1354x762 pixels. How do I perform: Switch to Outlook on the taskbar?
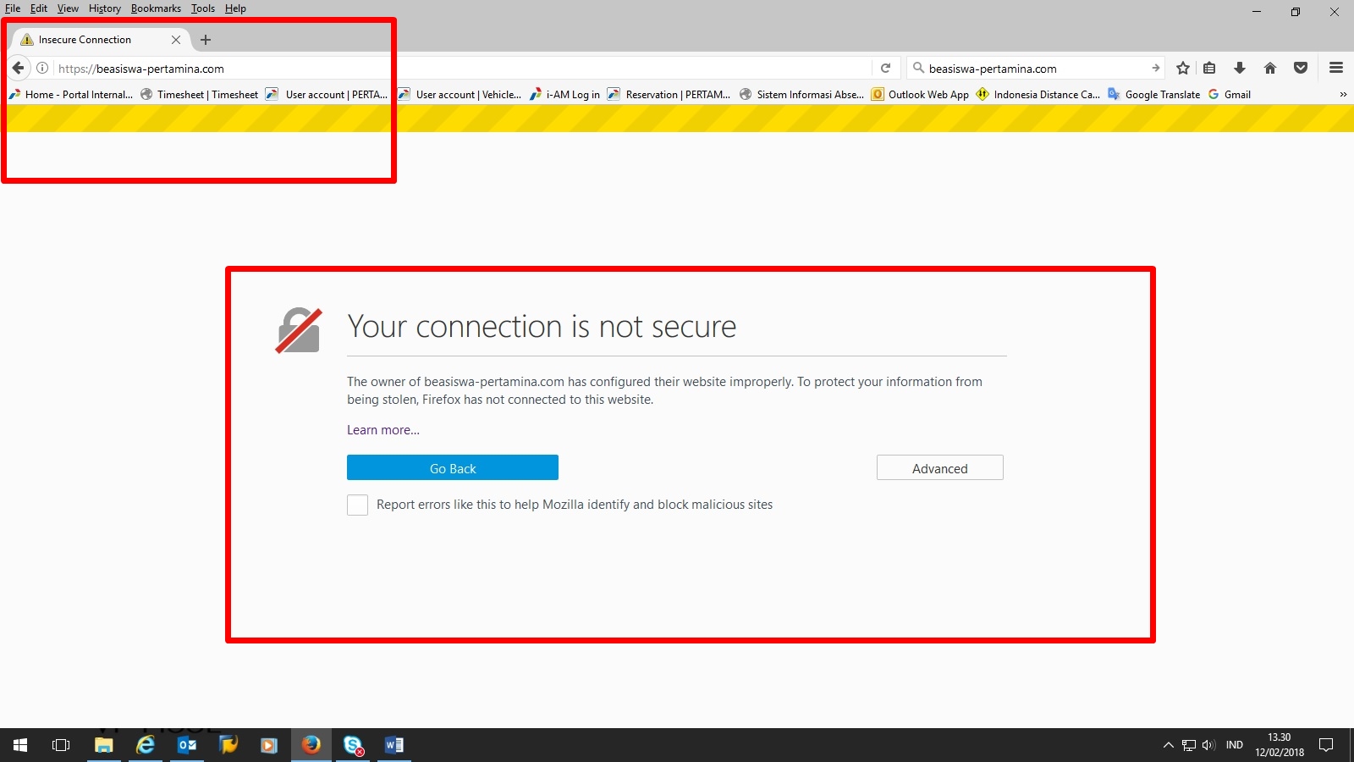(187, 745)
